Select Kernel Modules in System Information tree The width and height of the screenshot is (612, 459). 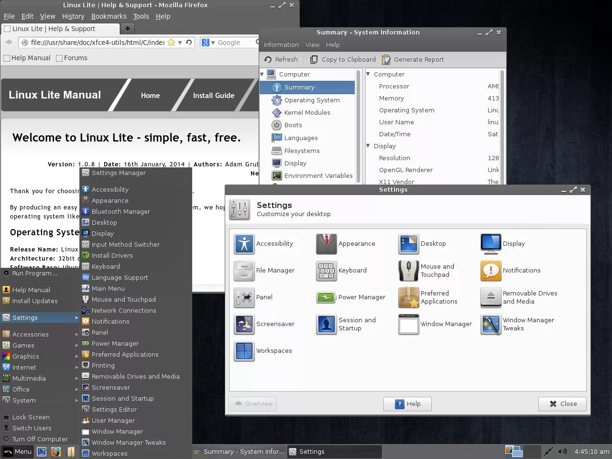tap(307, 113)
